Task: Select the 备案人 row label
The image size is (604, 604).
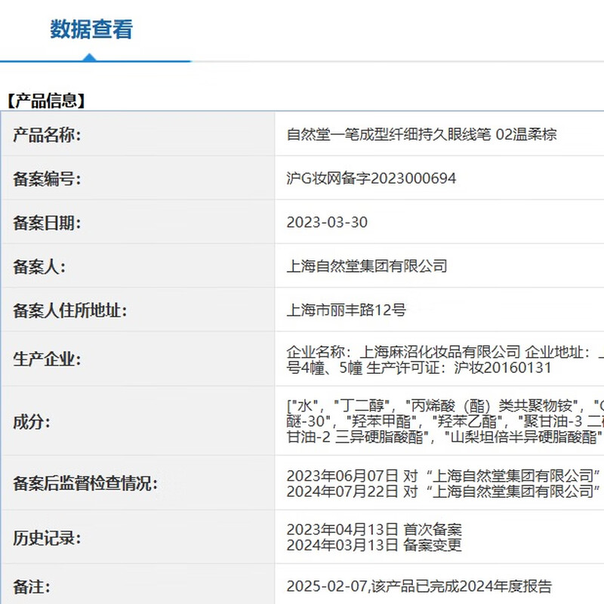Action: 39,266
